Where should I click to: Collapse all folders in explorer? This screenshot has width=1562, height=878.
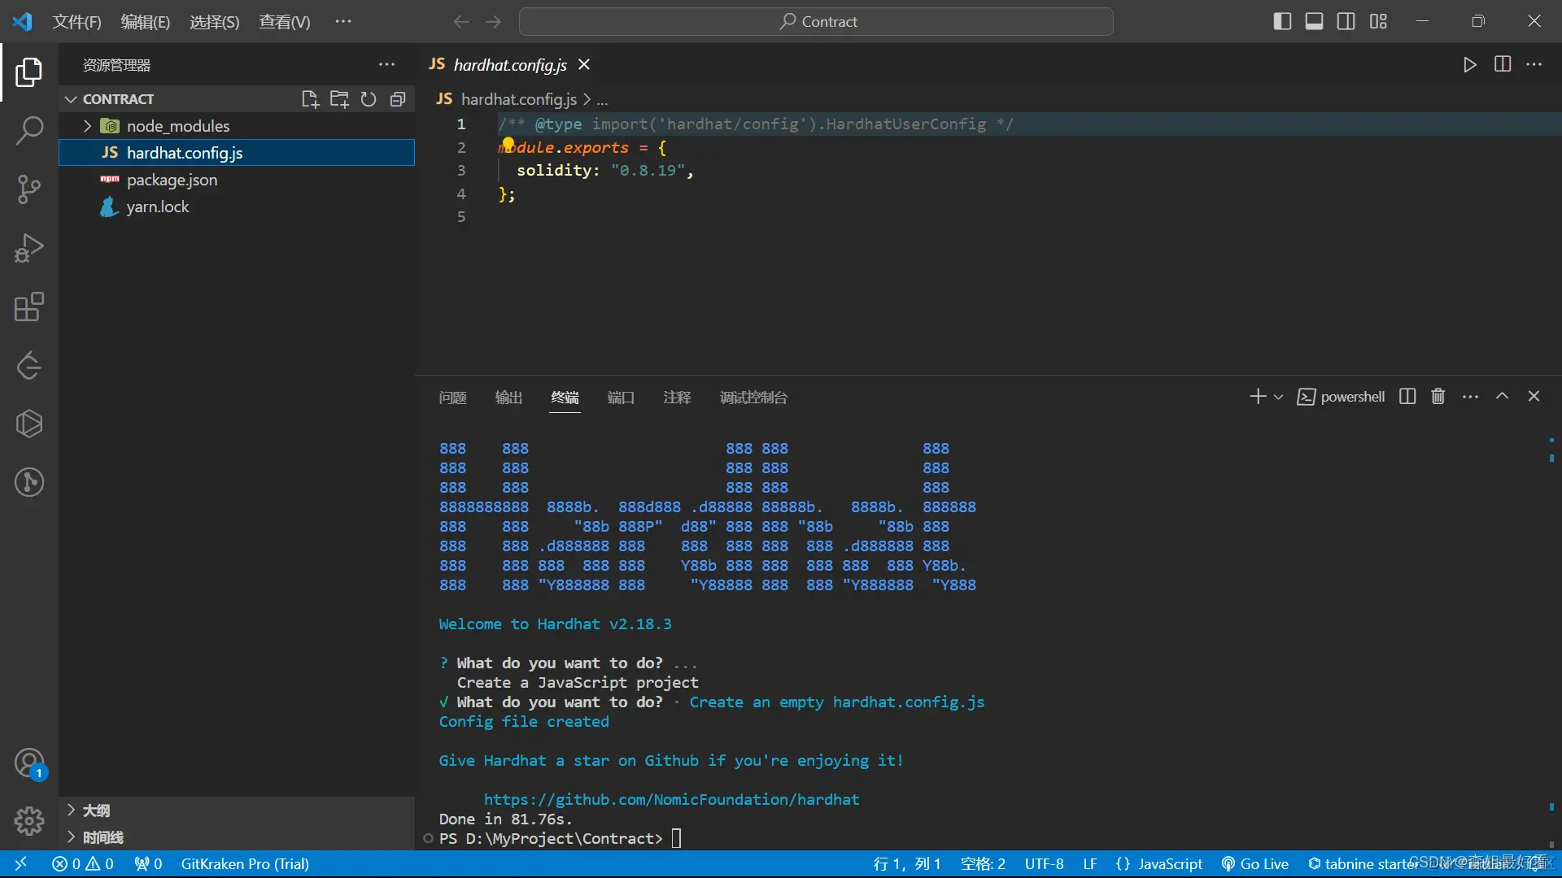[398, 99]
